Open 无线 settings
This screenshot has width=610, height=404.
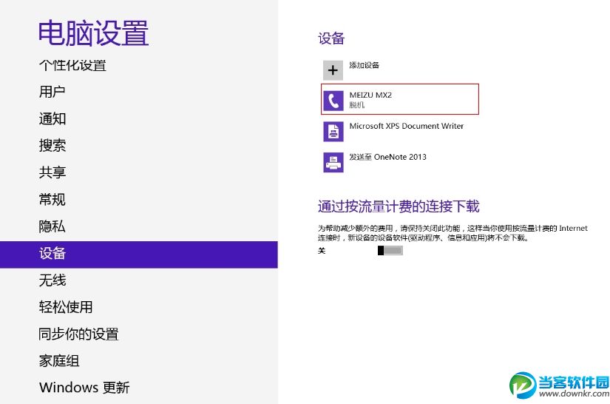(52, 280)
